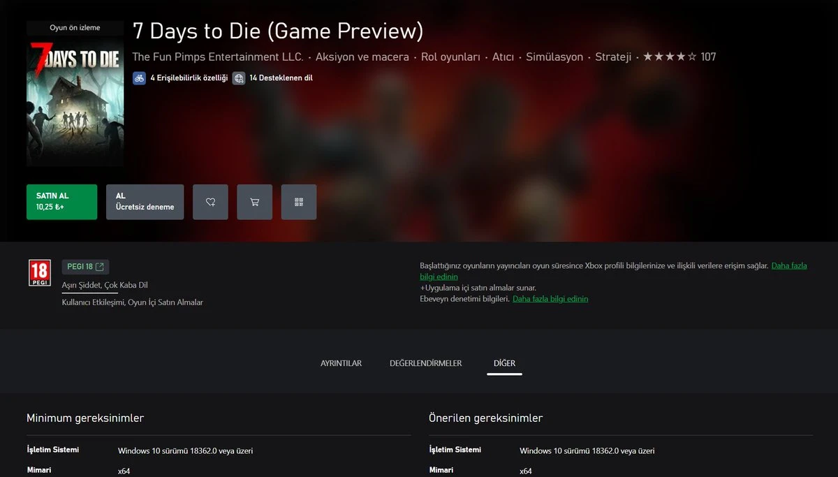This screenshot has width=838, height=477.
Task: Switch to the DEĞERLENDİRMELER tab
Action: click(x=425, y=363)
